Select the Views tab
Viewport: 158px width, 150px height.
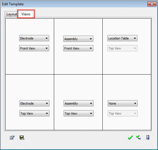[26, 14]
